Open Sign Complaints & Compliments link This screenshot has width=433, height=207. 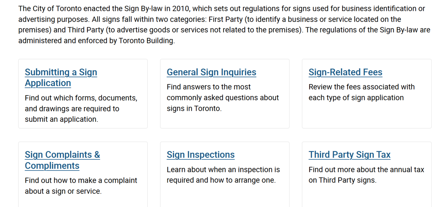coord(62,160)
